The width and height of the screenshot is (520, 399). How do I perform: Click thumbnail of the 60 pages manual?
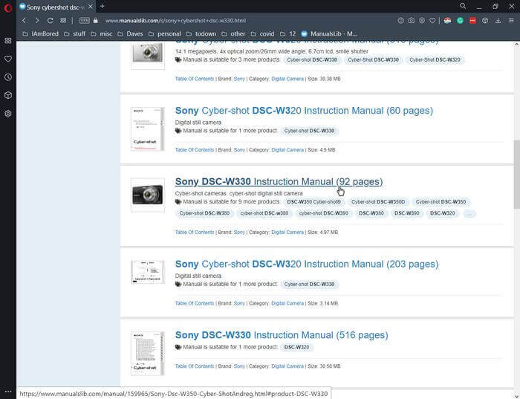pos(148,129)
